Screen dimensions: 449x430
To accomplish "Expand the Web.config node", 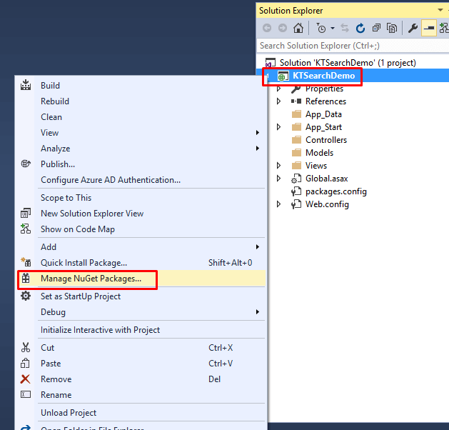I will [x=278, y=204].
